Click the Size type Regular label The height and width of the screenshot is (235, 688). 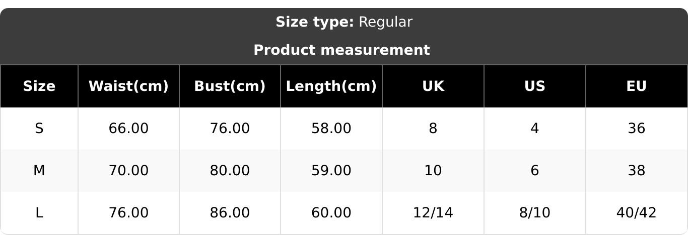coord(344,22)
